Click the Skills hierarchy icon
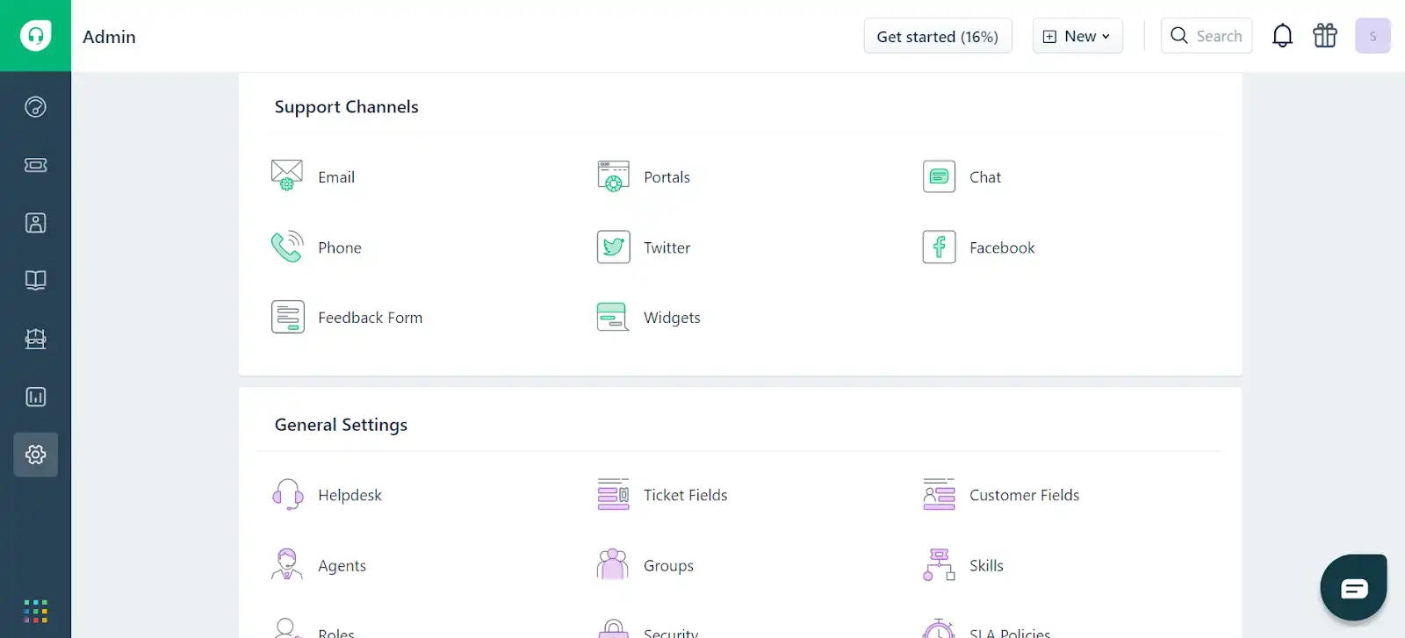The image size is (1405, 638). (x=939, y=564)
